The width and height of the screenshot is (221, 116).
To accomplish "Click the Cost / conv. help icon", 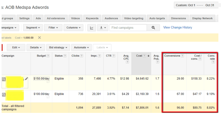I will 200,59.
